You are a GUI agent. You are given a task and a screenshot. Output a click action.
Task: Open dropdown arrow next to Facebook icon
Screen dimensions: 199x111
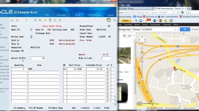coord(157,21)
